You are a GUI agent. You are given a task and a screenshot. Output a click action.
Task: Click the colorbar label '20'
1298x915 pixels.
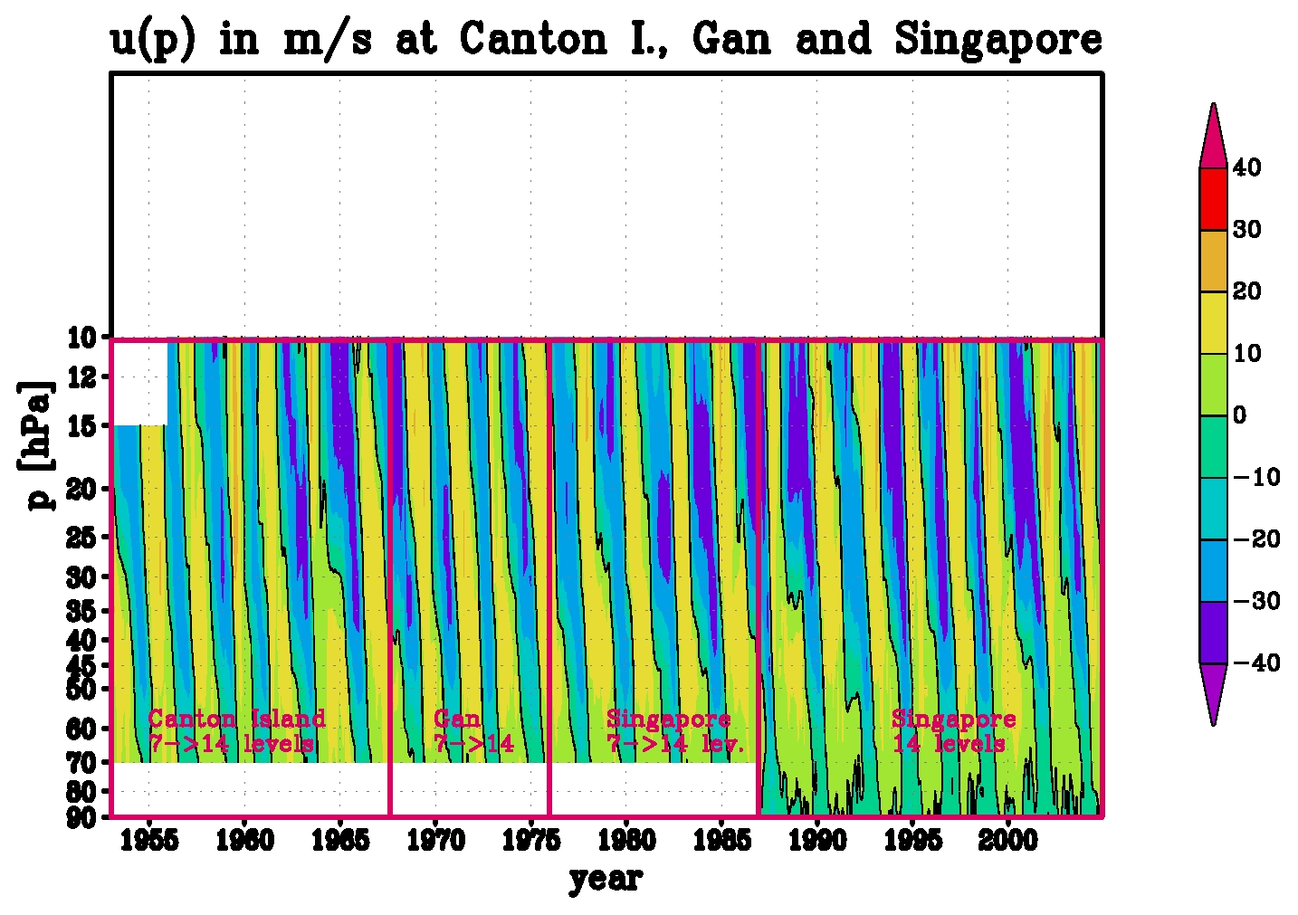(1246, 291)
